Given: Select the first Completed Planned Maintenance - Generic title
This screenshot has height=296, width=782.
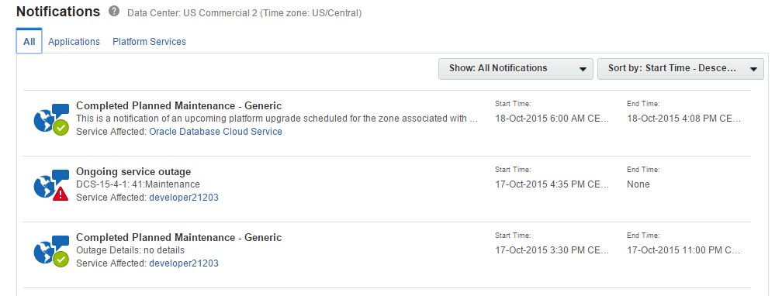Looking at the screenshot, I should (x=178, y=105).
